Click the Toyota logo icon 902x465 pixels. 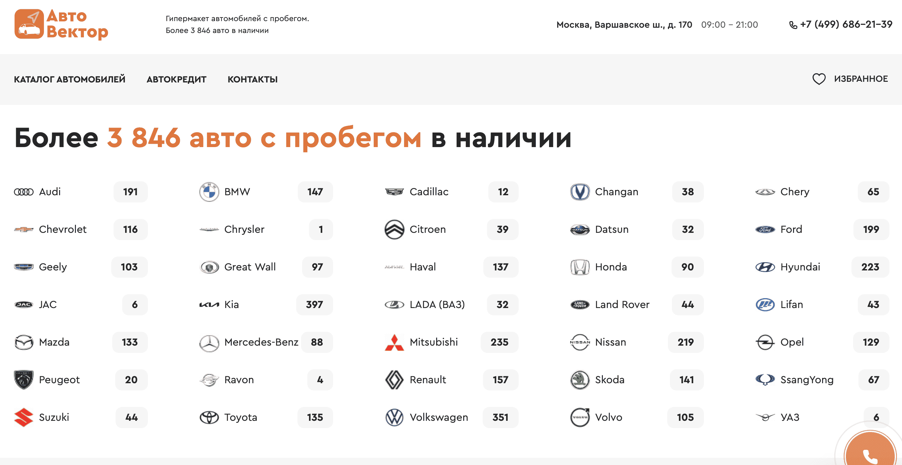coord(209,417)
